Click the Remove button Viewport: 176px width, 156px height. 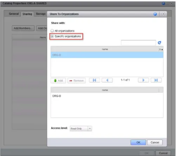77,81
